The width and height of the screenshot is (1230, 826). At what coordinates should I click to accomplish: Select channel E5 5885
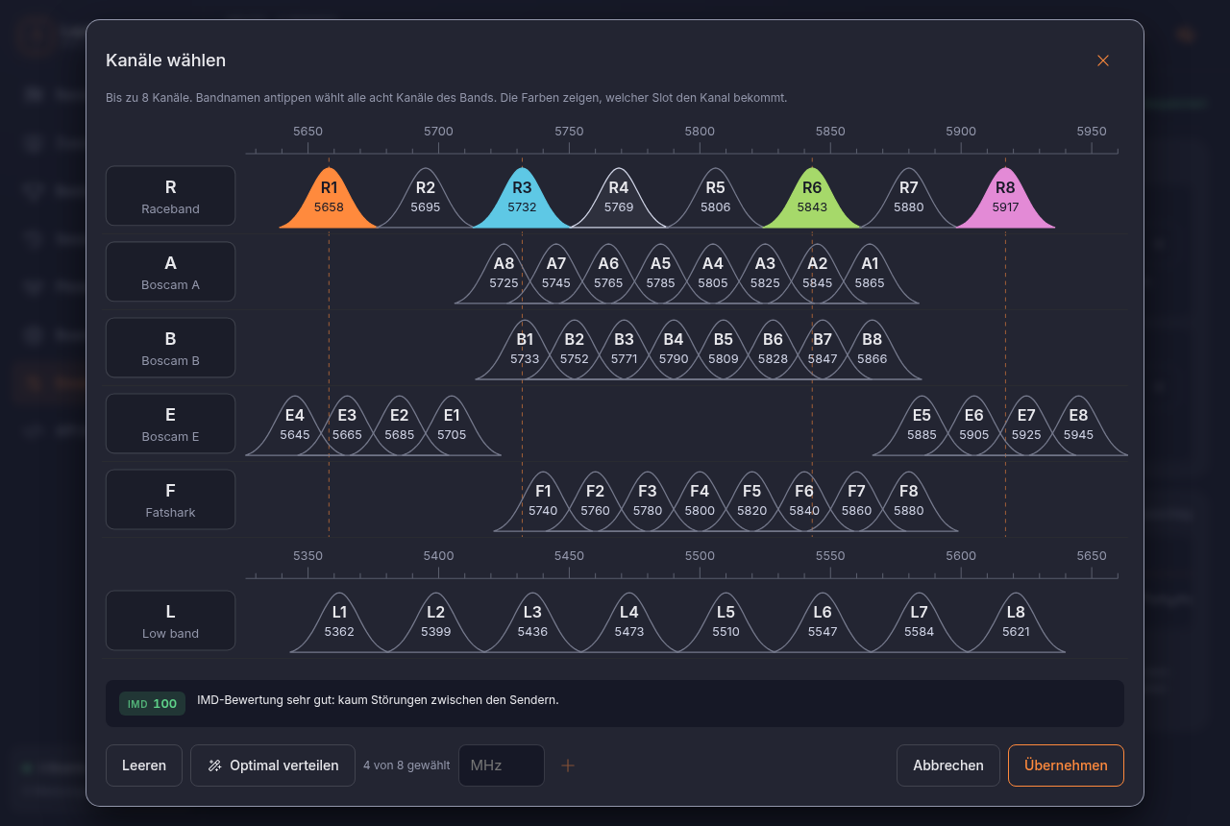922,425
